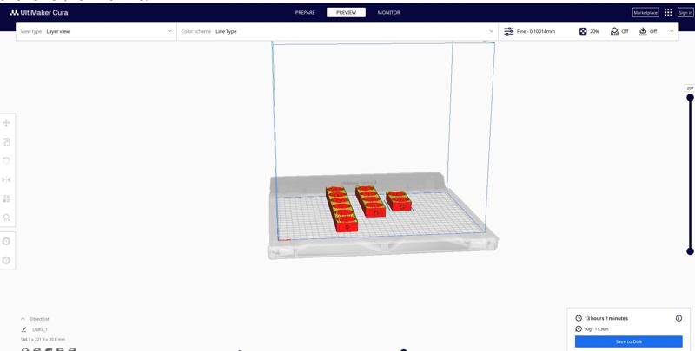Switch to the MONITOR stage
The width and height of the screenshot is (695, 351).
(x=388, y=13)
